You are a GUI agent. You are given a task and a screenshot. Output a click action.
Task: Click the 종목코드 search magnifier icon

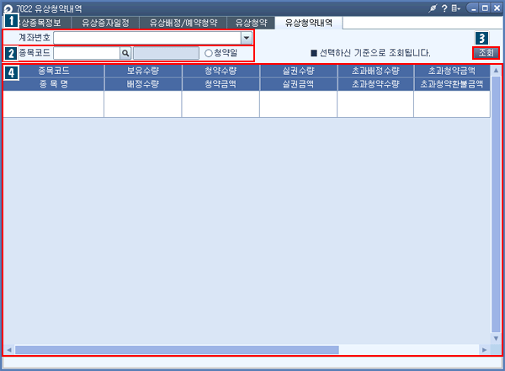click(125, 53)
